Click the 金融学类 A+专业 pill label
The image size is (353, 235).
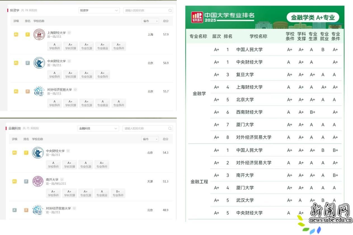click(313, 17)
